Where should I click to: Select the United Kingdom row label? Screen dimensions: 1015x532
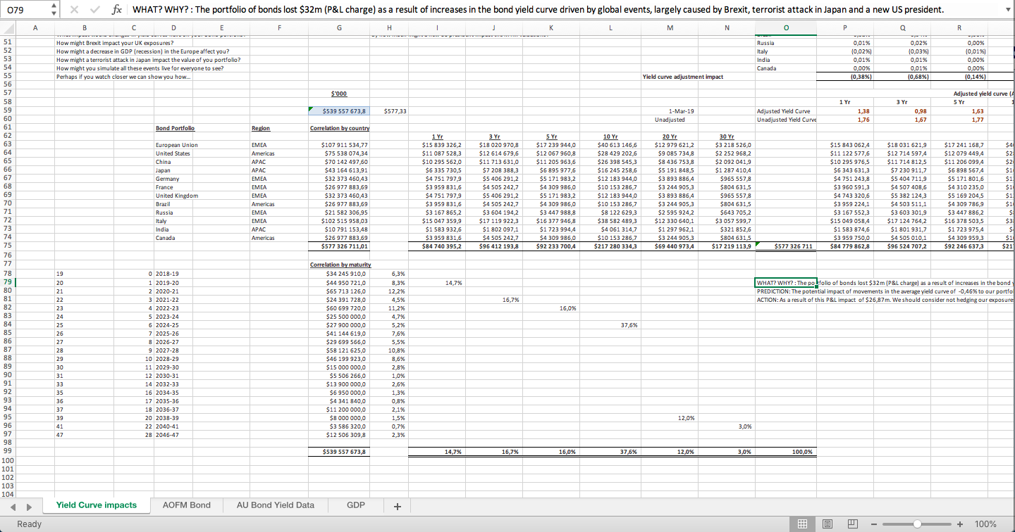point(176,196)
